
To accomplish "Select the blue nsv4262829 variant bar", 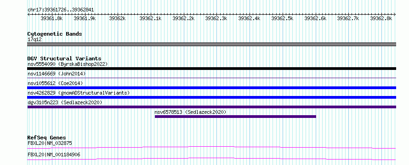I will 212,97.
